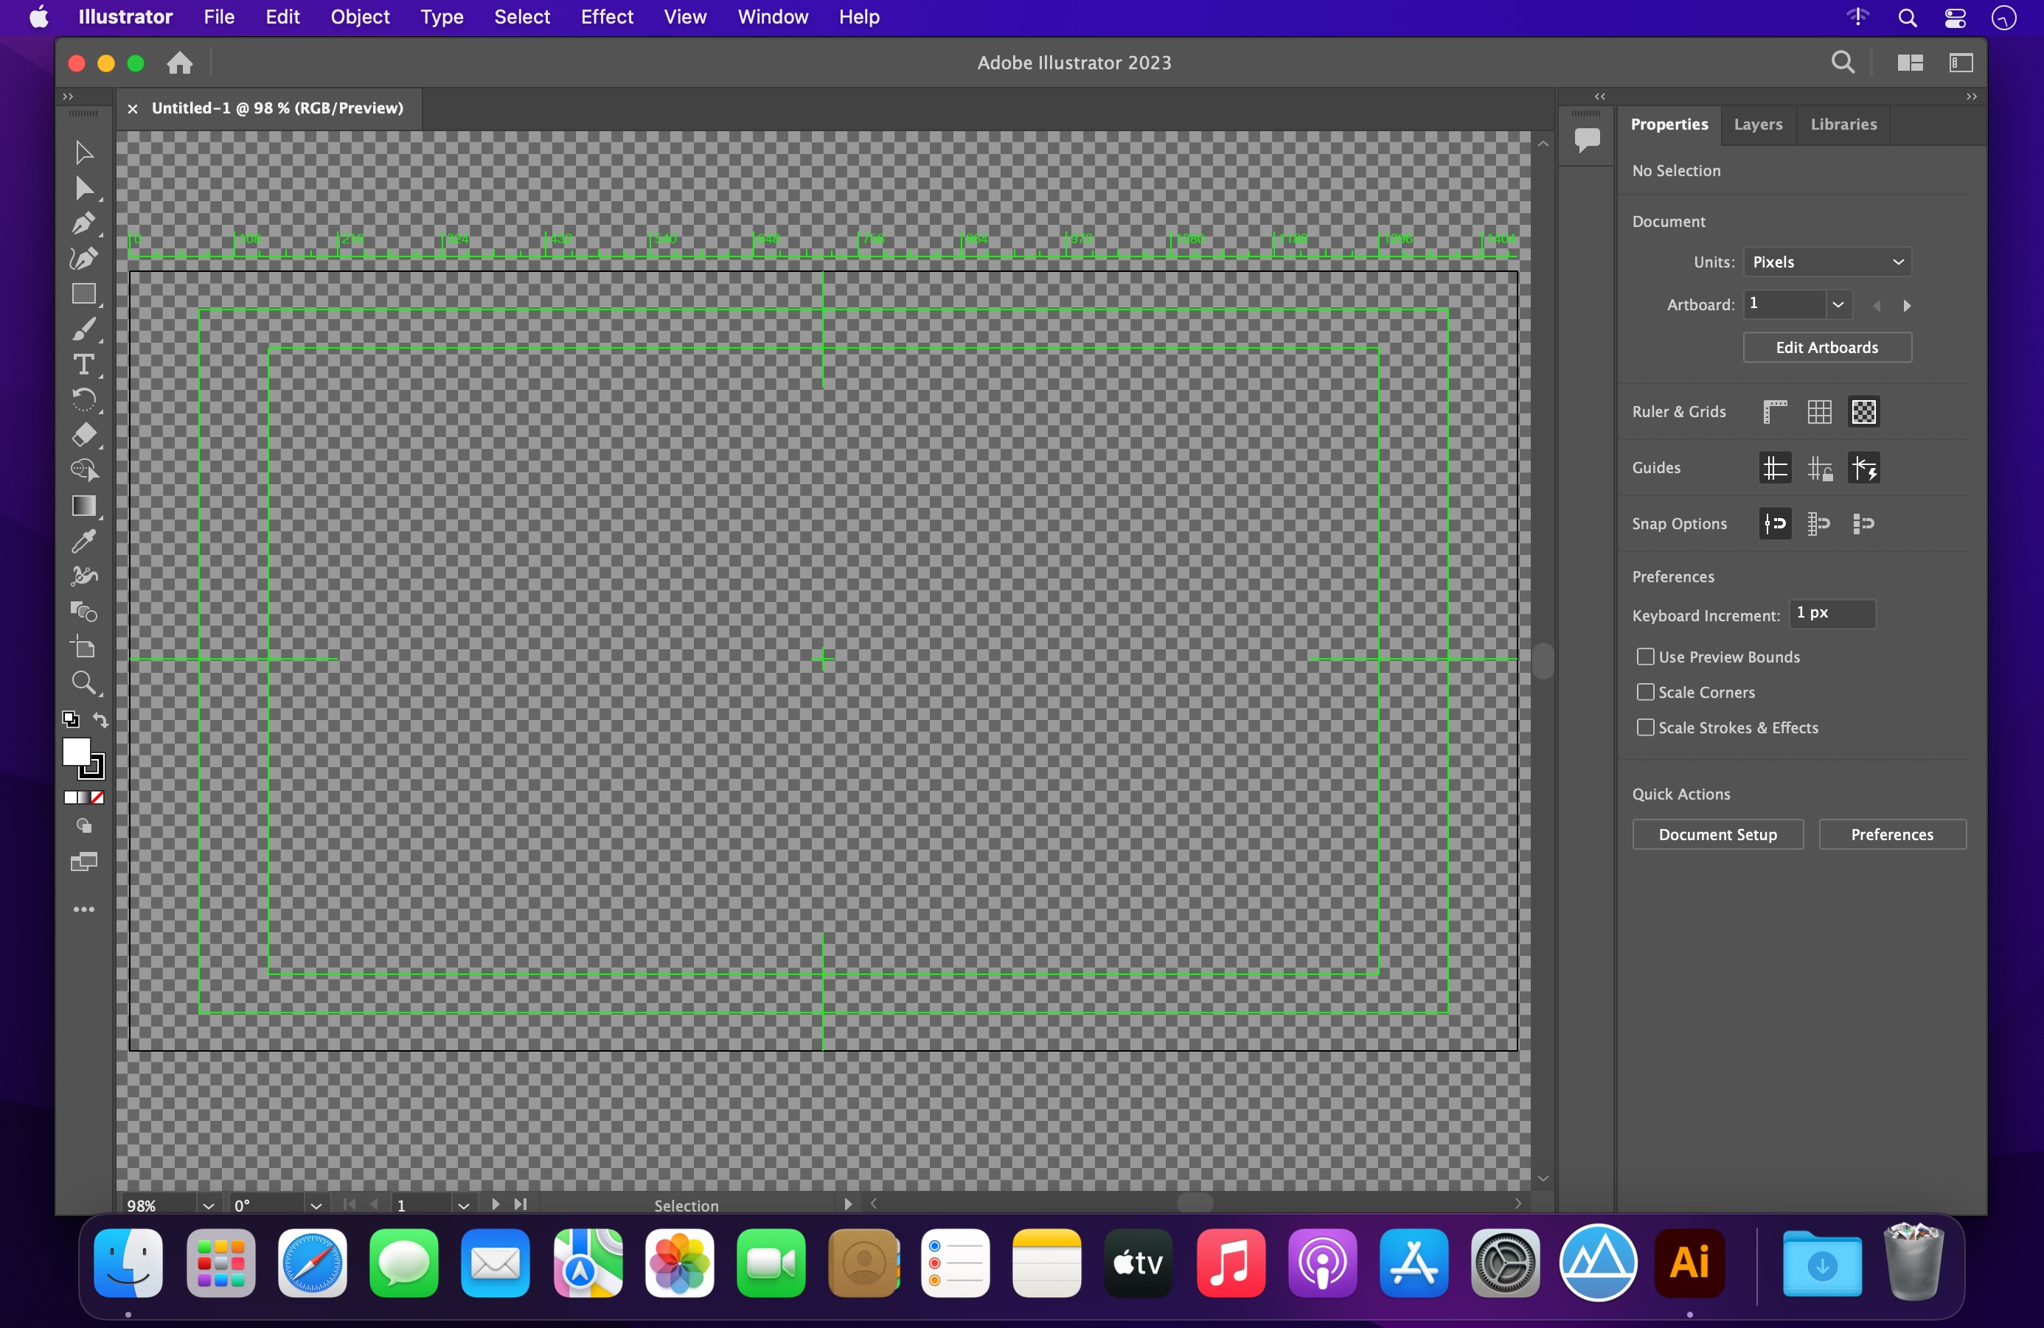Screen dimensions: 2044x1328
Task: Select the Type tool in toolbar
Action: point(83,365)
